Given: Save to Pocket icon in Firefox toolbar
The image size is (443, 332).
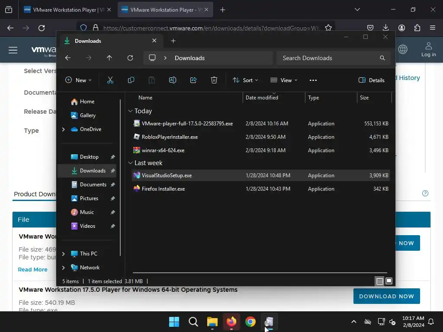Looking at the screenshot, I should 370,28.
